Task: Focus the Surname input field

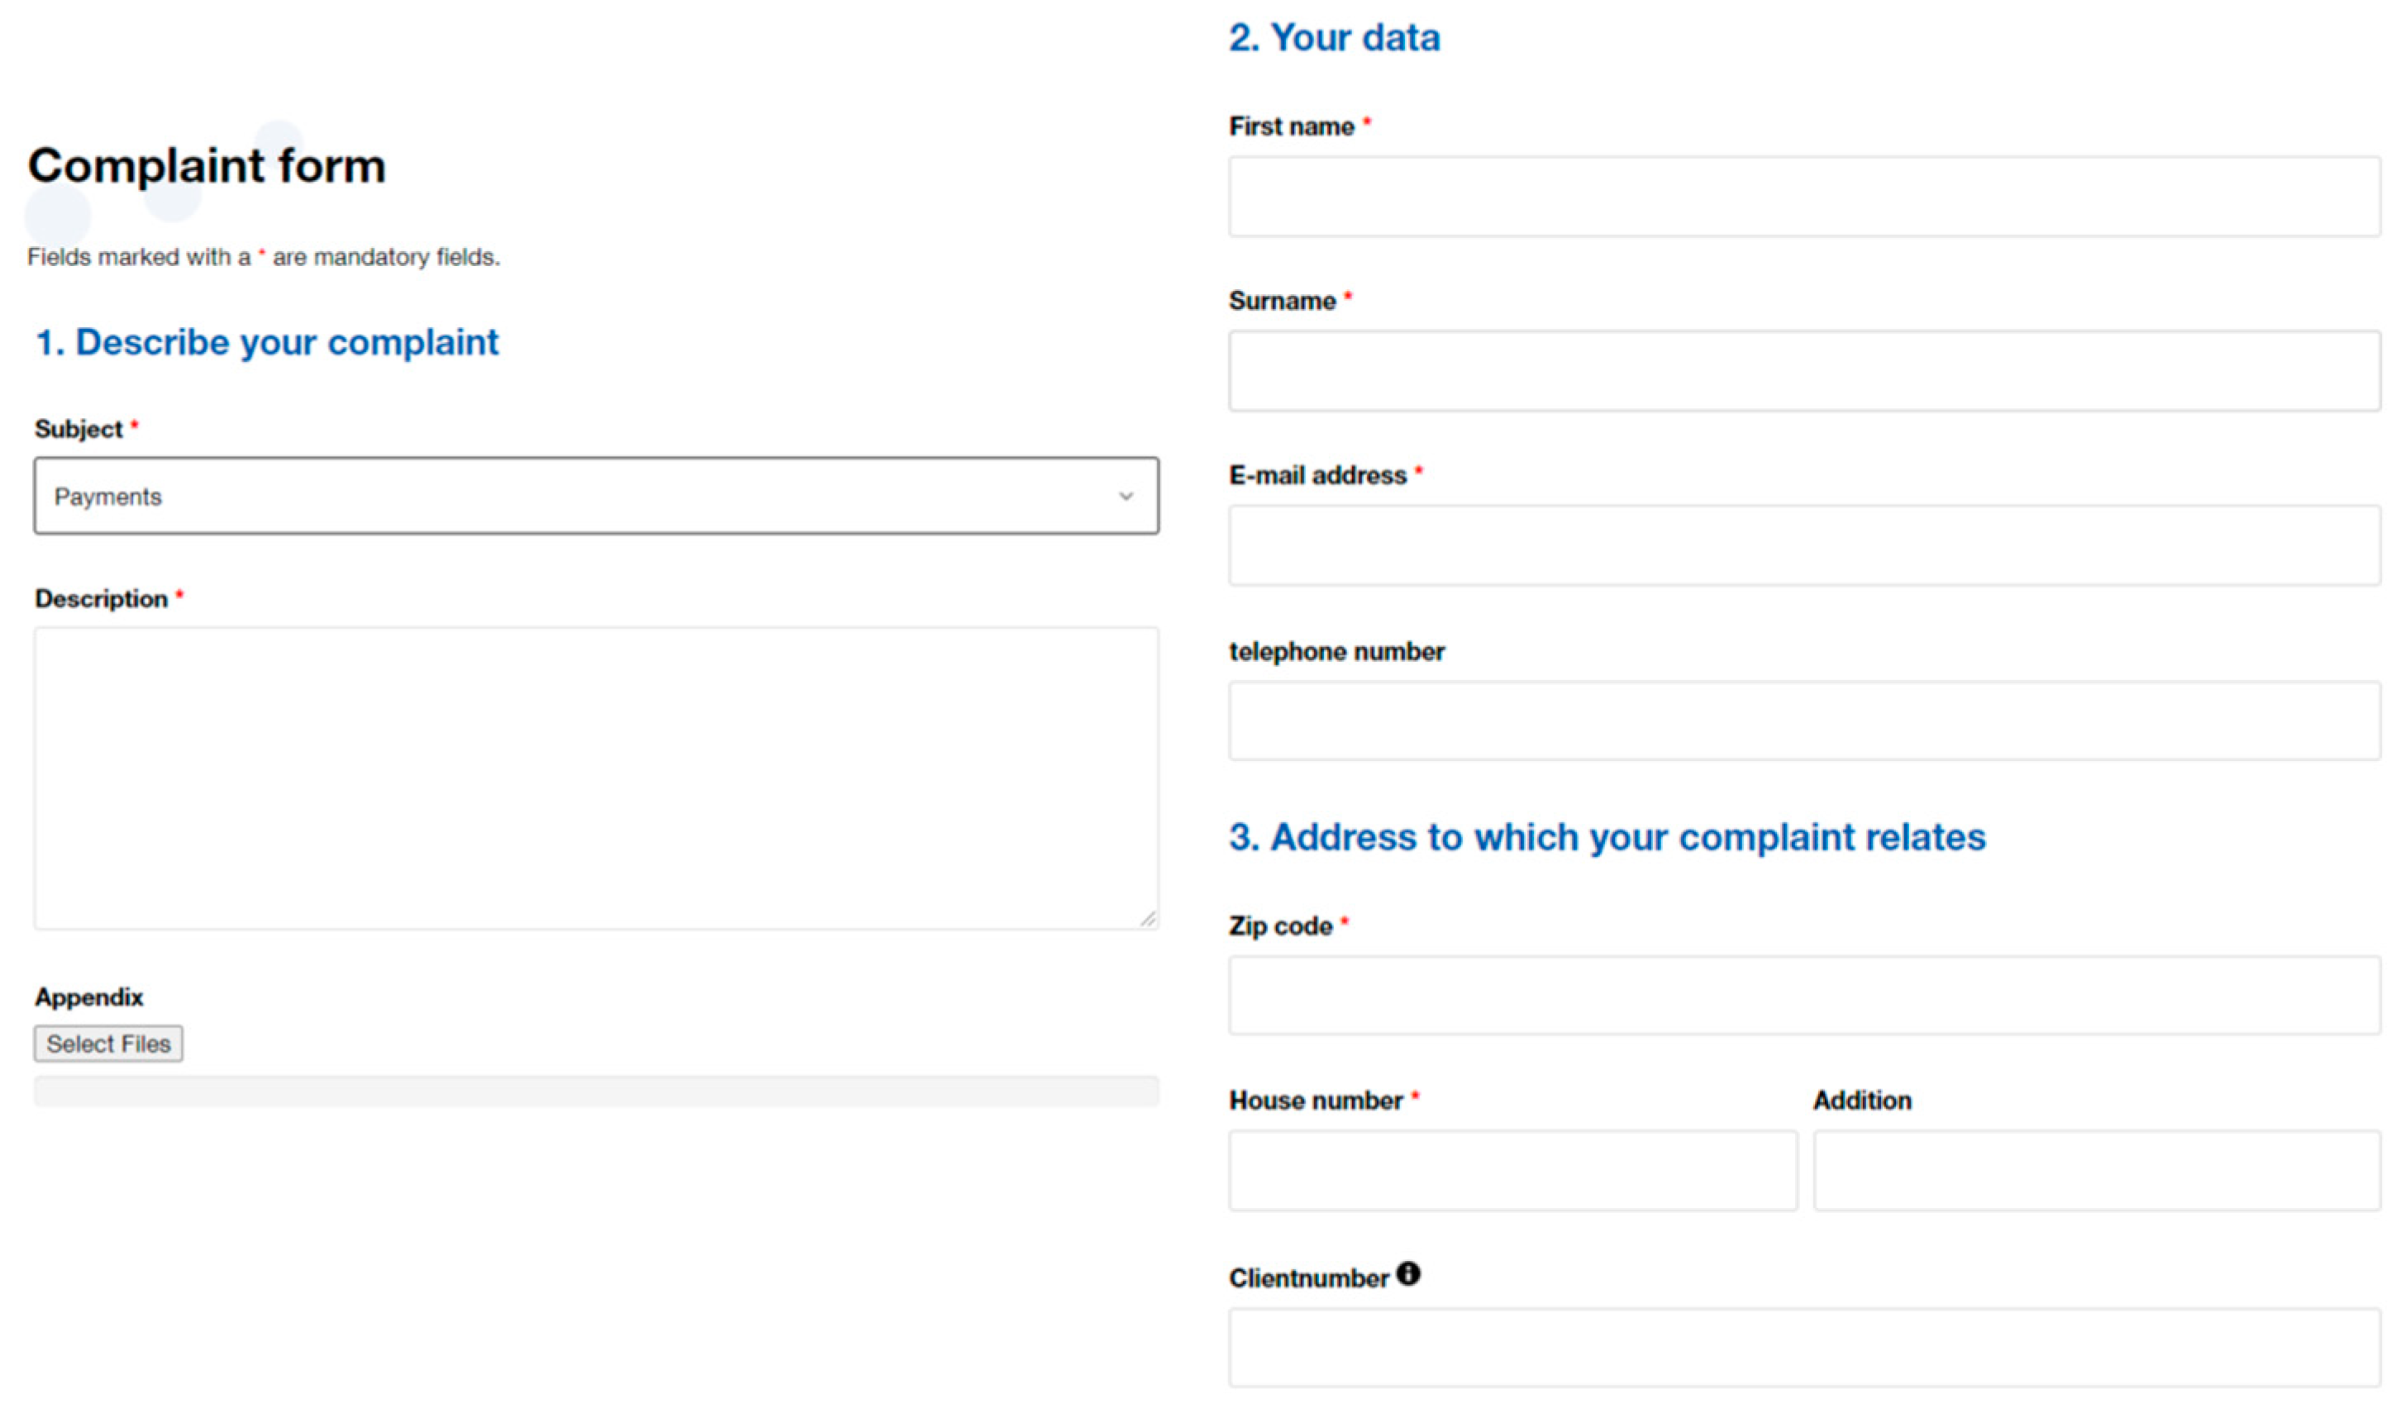Action: (1803, 371)
